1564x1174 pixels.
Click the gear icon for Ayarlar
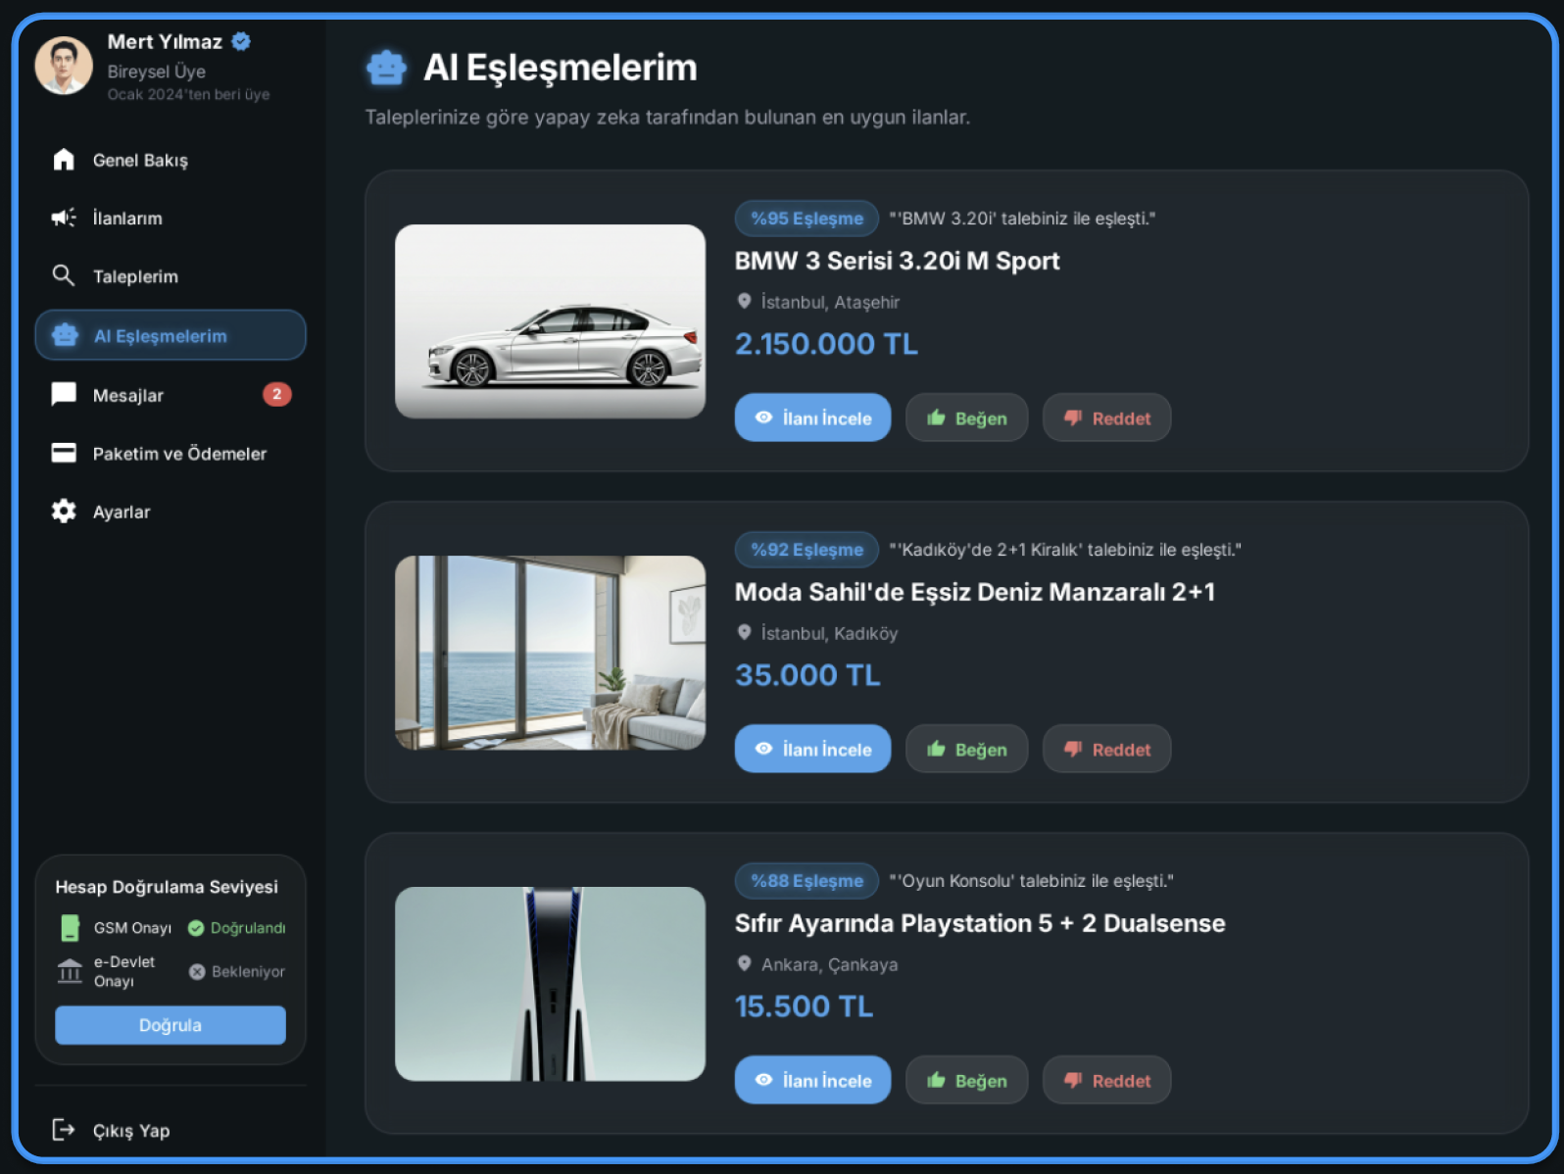coord(64,512)
